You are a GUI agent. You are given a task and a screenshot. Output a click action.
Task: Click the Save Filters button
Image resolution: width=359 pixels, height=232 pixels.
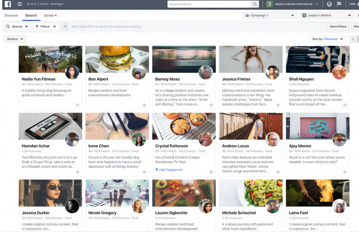point(338,27)
